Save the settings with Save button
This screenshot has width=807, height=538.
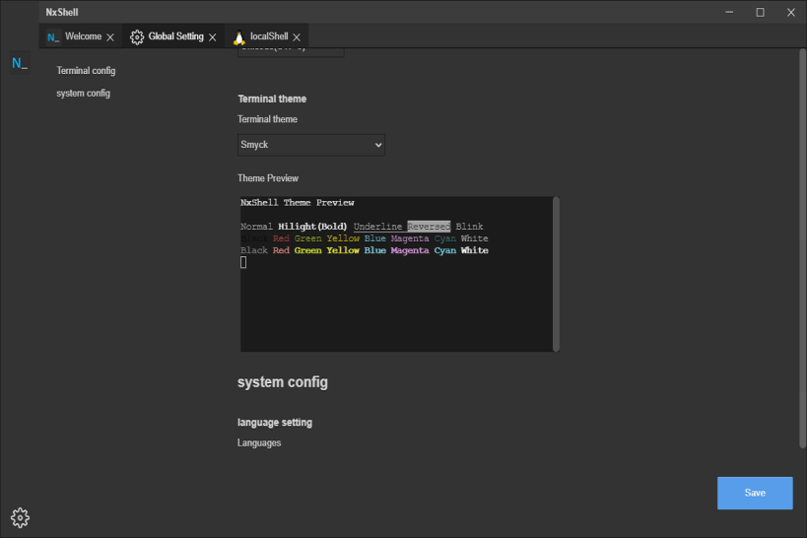click(x=755, y=493)
